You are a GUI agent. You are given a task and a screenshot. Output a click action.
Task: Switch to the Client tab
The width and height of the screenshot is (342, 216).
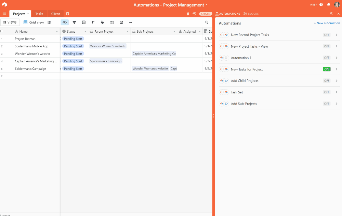coord(55,14)
